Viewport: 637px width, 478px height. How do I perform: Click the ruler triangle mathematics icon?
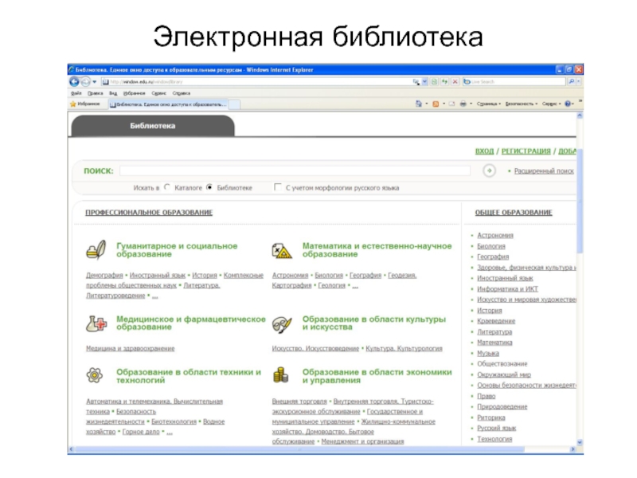[282, 250]
